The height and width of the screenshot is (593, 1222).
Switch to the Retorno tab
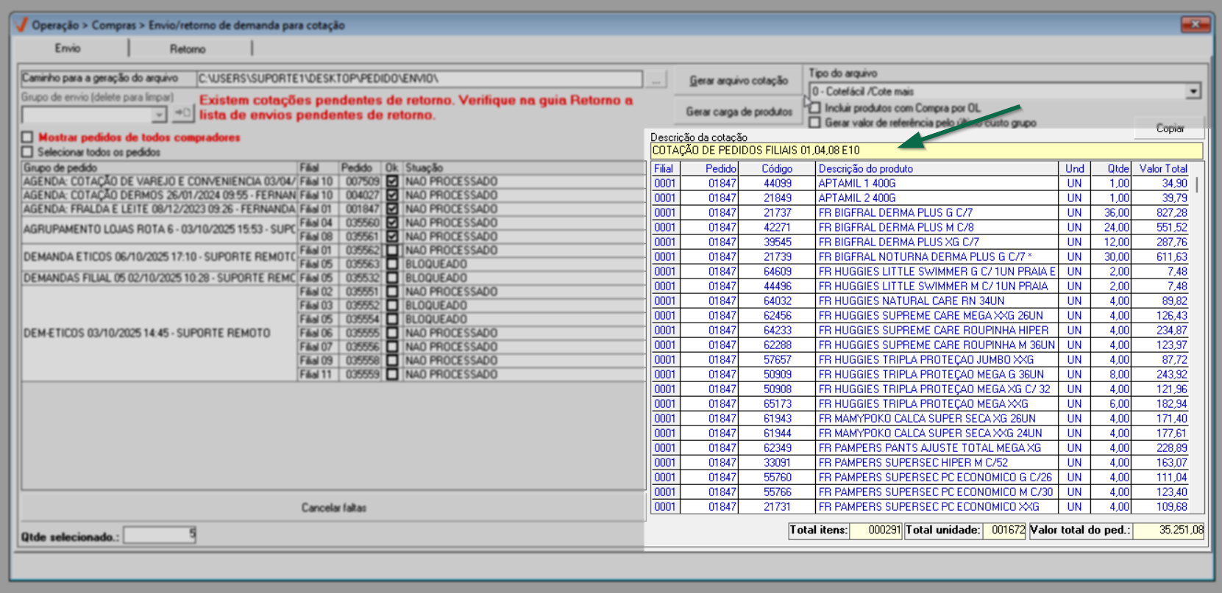tap(188, 49)
